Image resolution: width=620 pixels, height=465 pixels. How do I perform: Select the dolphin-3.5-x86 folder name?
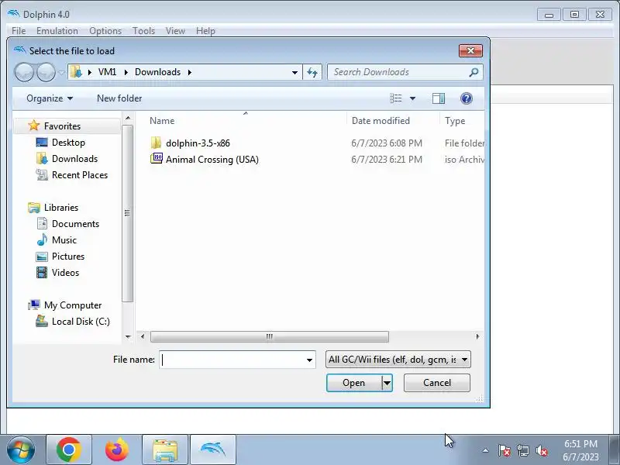click(198, 143)
